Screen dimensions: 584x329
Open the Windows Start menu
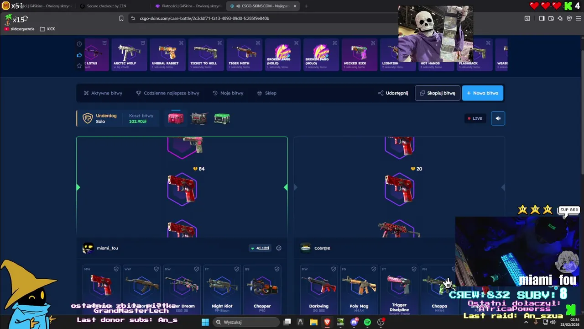tap(205, 322)
